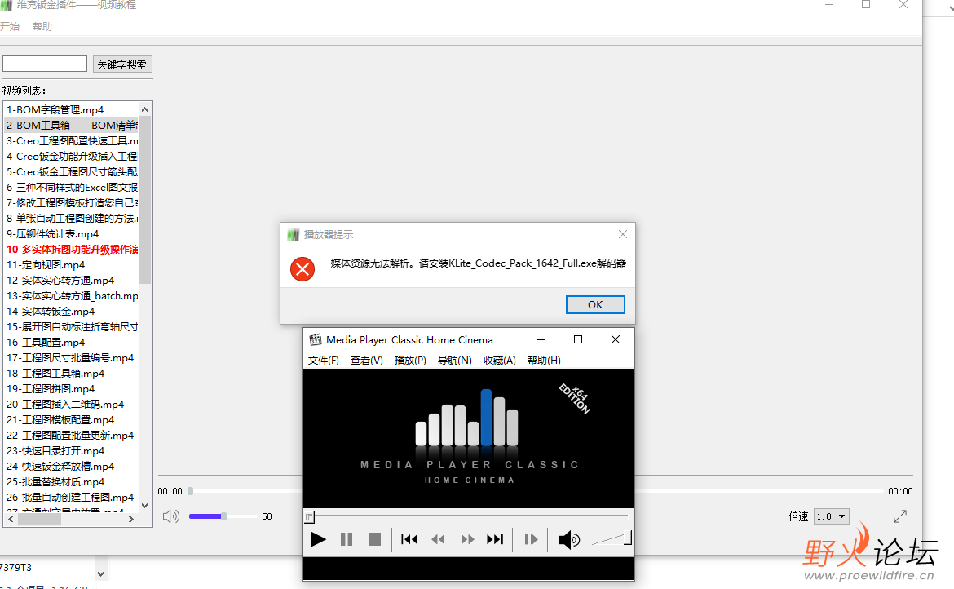Open 收藏(A) menu in Media Player Classic
This screenshot has height=589, width=954.
coord(500,361)
